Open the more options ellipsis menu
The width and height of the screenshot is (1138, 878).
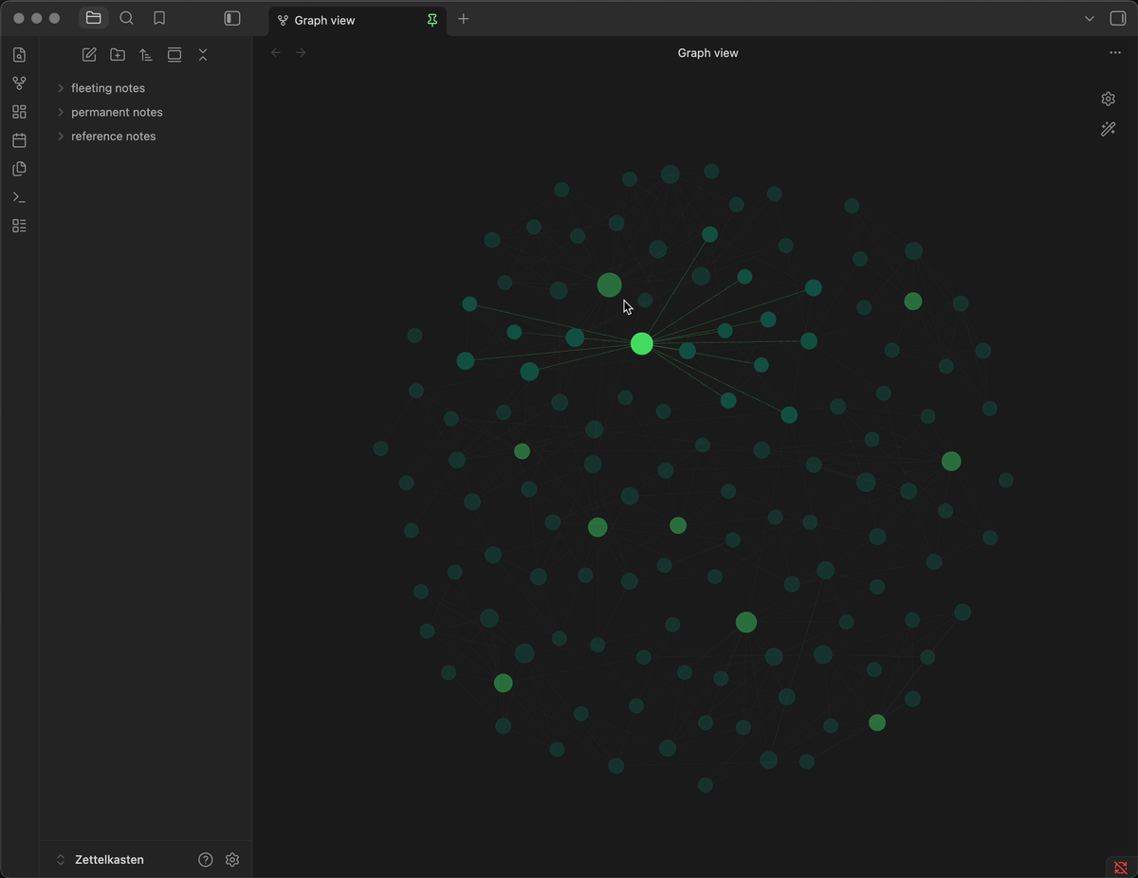pos(1115,53)
